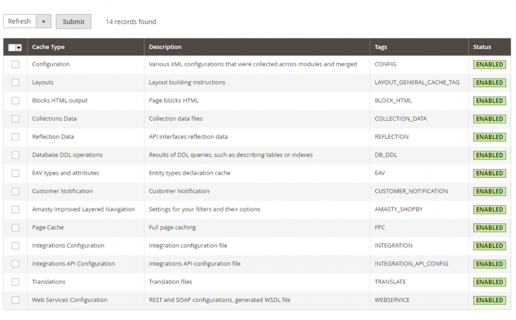Click the Cache Type column header

[x=48, y=47]
